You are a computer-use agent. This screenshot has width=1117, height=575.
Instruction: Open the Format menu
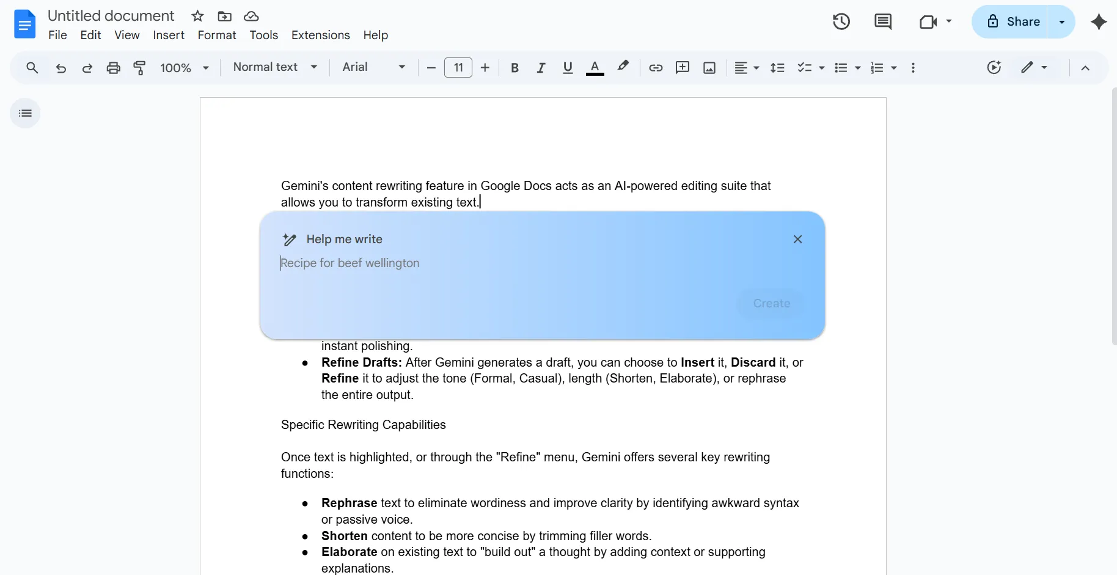tap(217, 35)
